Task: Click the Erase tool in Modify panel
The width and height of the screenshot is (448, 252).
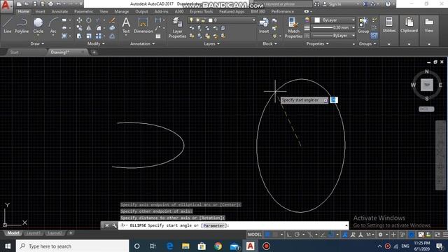Action: [112, 20]
